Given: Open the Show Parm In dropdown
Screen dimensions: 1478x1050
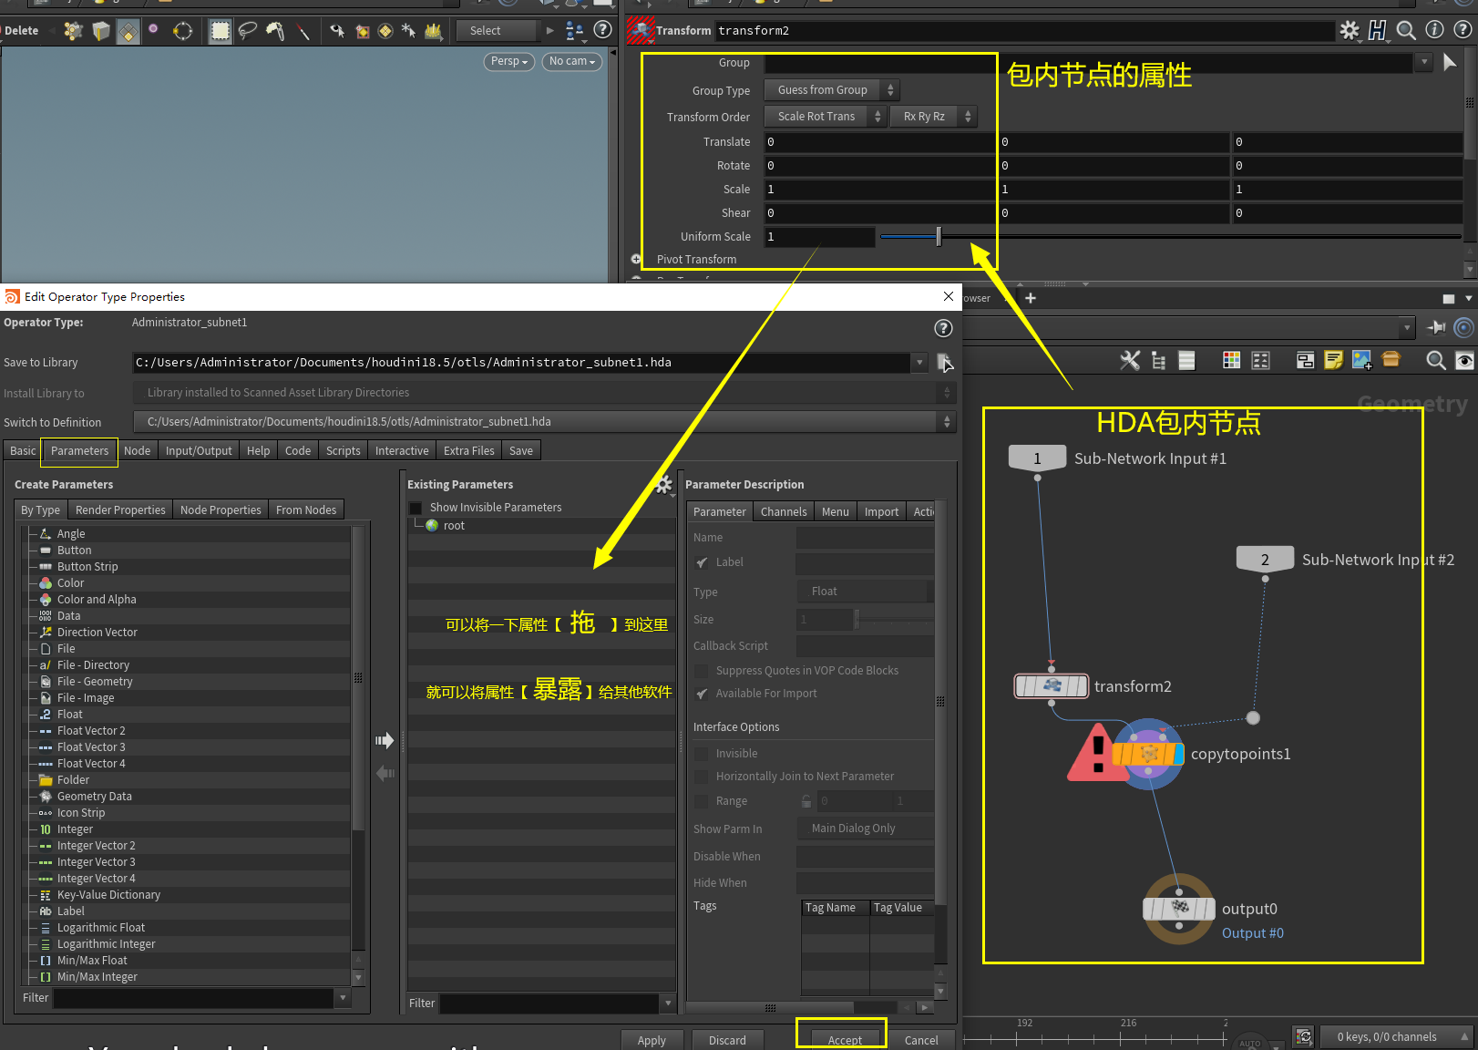Looking at the screenshot, I should coord(866,829).
